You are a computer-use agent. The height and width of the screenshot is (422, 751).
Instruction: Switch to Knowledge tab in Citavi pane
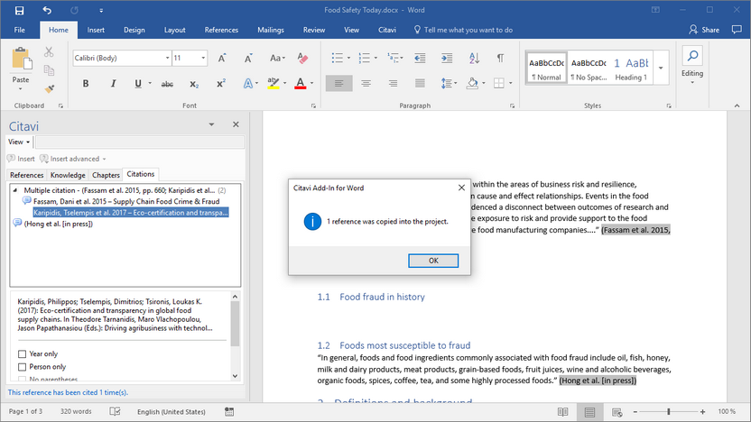coord(68,175)
